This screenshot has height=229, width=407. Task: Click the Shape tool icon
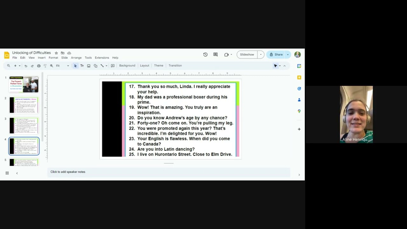(x=95, y=66)
